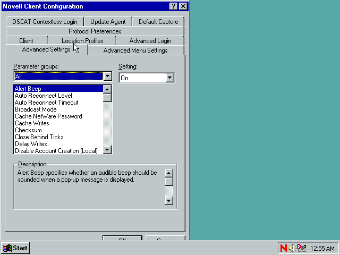
Task: Expand the Parameter groups dropdown arrow
Action: (x=107, y=76)
